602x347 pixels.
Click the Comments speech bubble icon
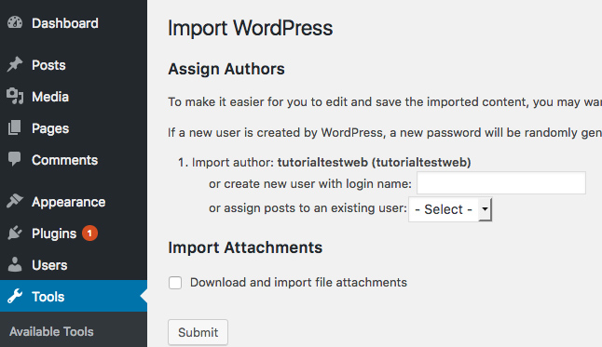pyautogui.click(x=15, y=159)
